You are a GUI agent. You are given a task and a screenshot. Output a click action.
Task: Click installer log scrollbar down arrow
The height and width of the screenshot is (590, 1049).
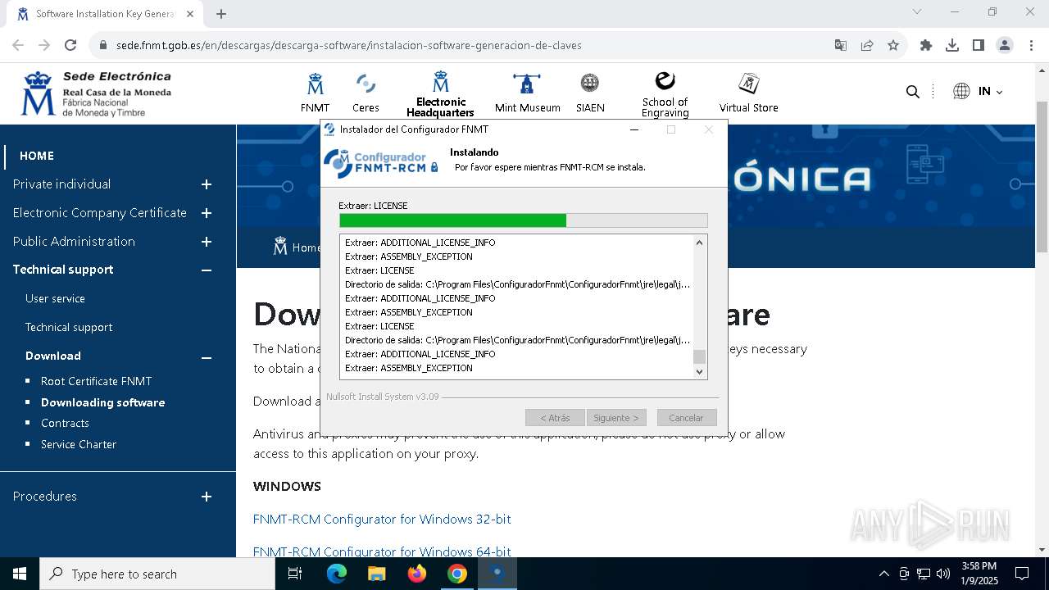click(699, 371)
